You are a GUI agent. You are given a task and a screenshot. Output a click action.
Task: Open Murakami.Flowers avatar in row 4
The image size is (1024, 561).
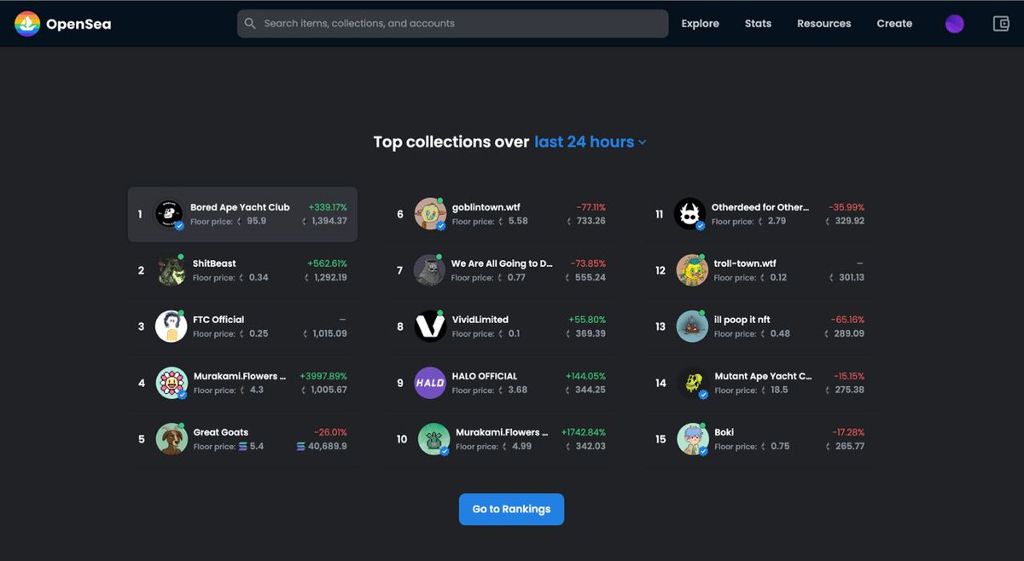(172, 383)
